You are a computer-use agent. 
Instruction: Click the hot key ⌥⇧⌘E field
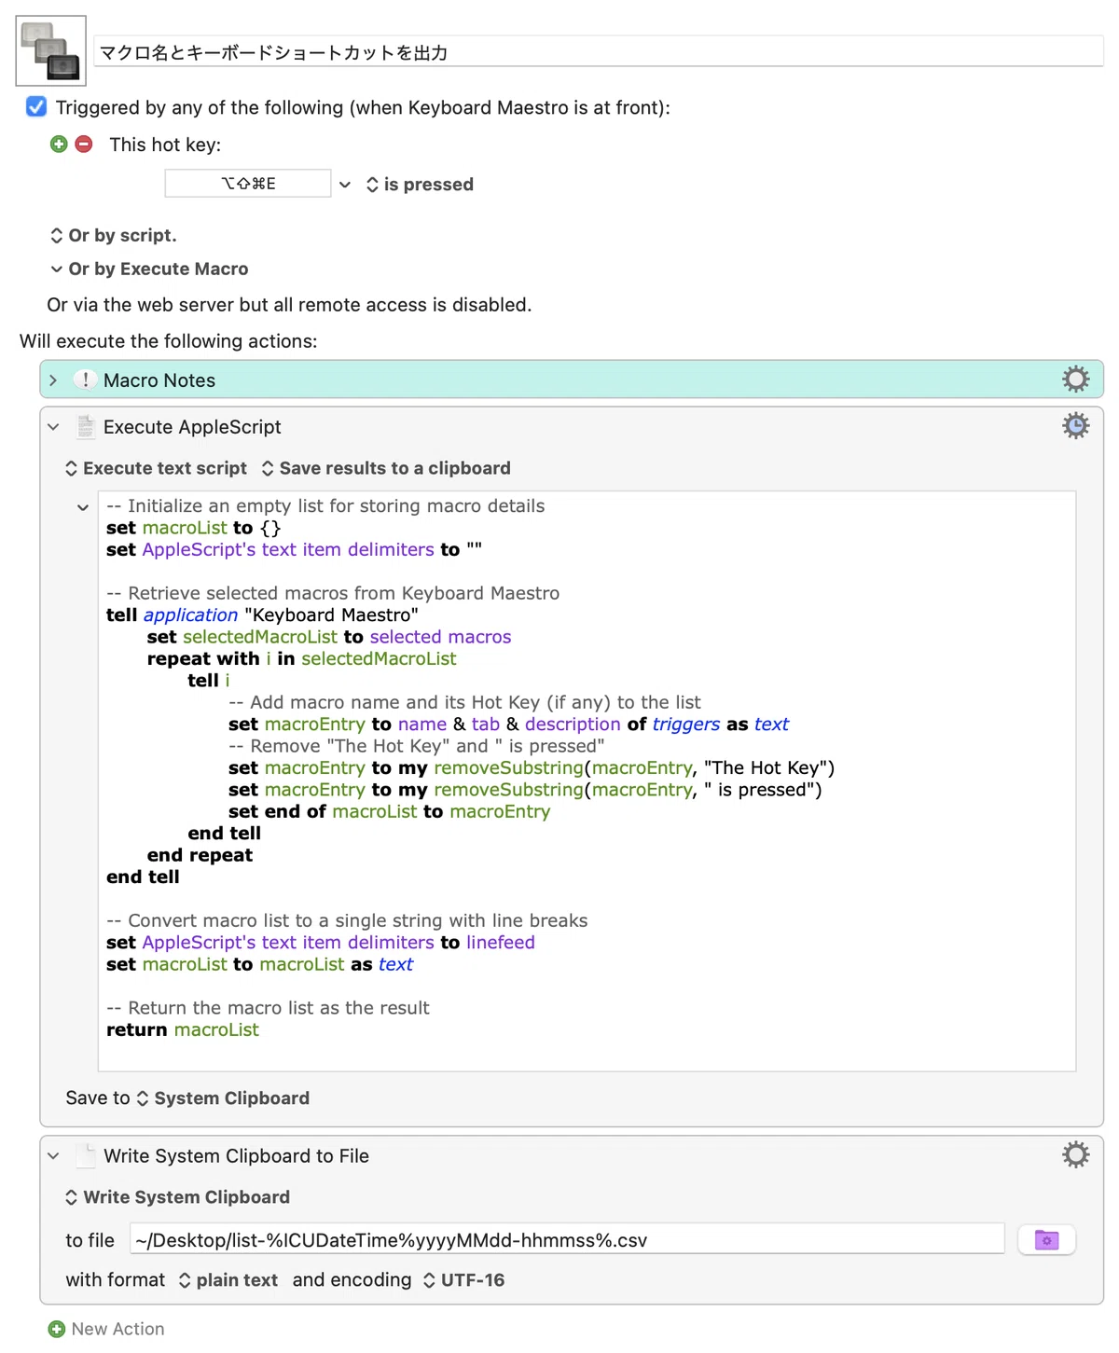pos(248,184)
